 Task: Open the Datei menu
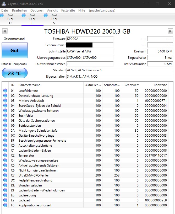[x=5, y=10]
